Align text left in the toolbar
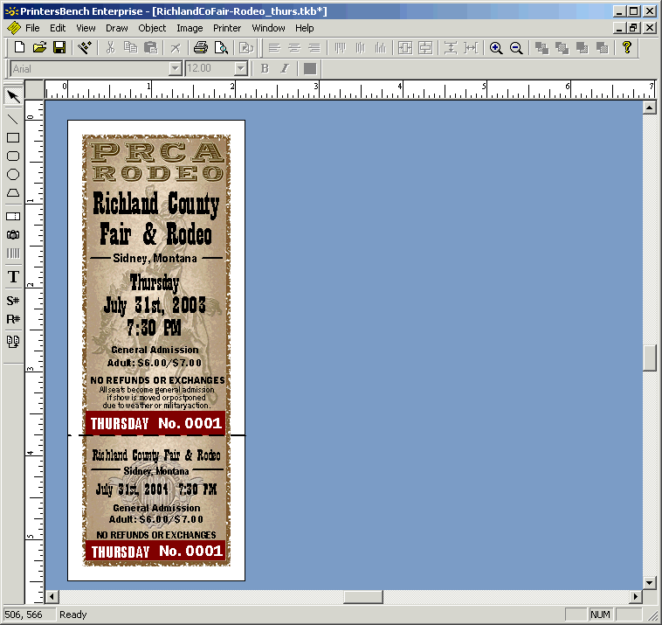662x625 pixels. click(x=274, y=48)
